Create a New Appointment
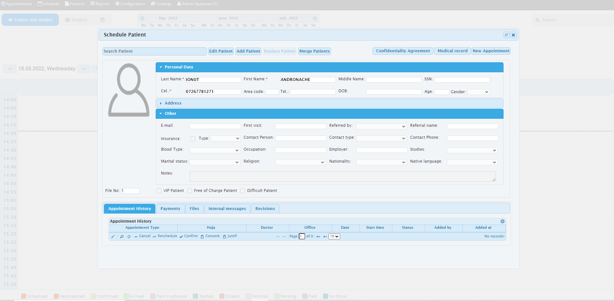The width and height of the screenshot is (614, 301). [491, 51]
